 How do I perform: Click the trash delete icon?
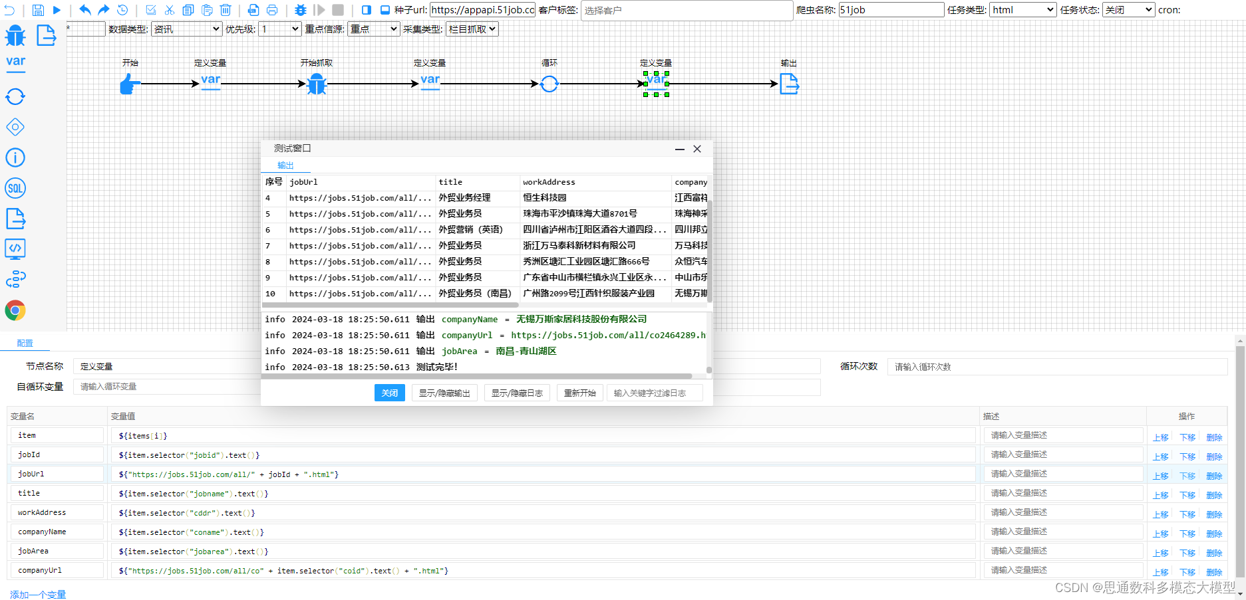click(x=226, y=10)
